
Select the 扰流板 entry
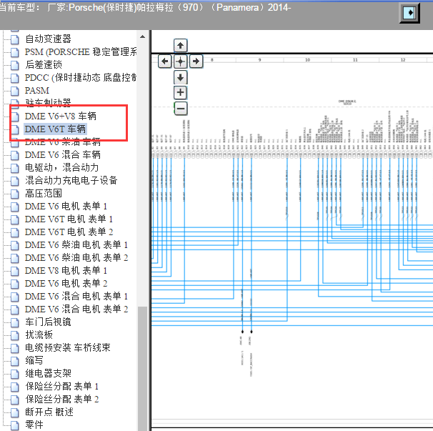39,335
